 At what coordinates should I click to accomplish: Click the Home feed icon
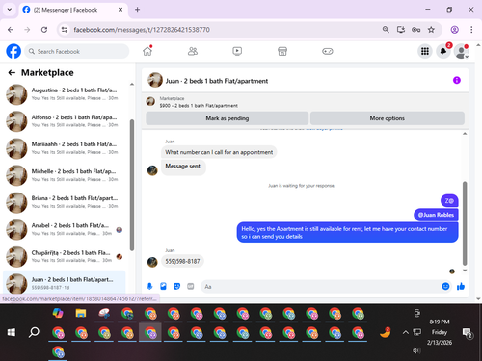[x=147, y=51]
